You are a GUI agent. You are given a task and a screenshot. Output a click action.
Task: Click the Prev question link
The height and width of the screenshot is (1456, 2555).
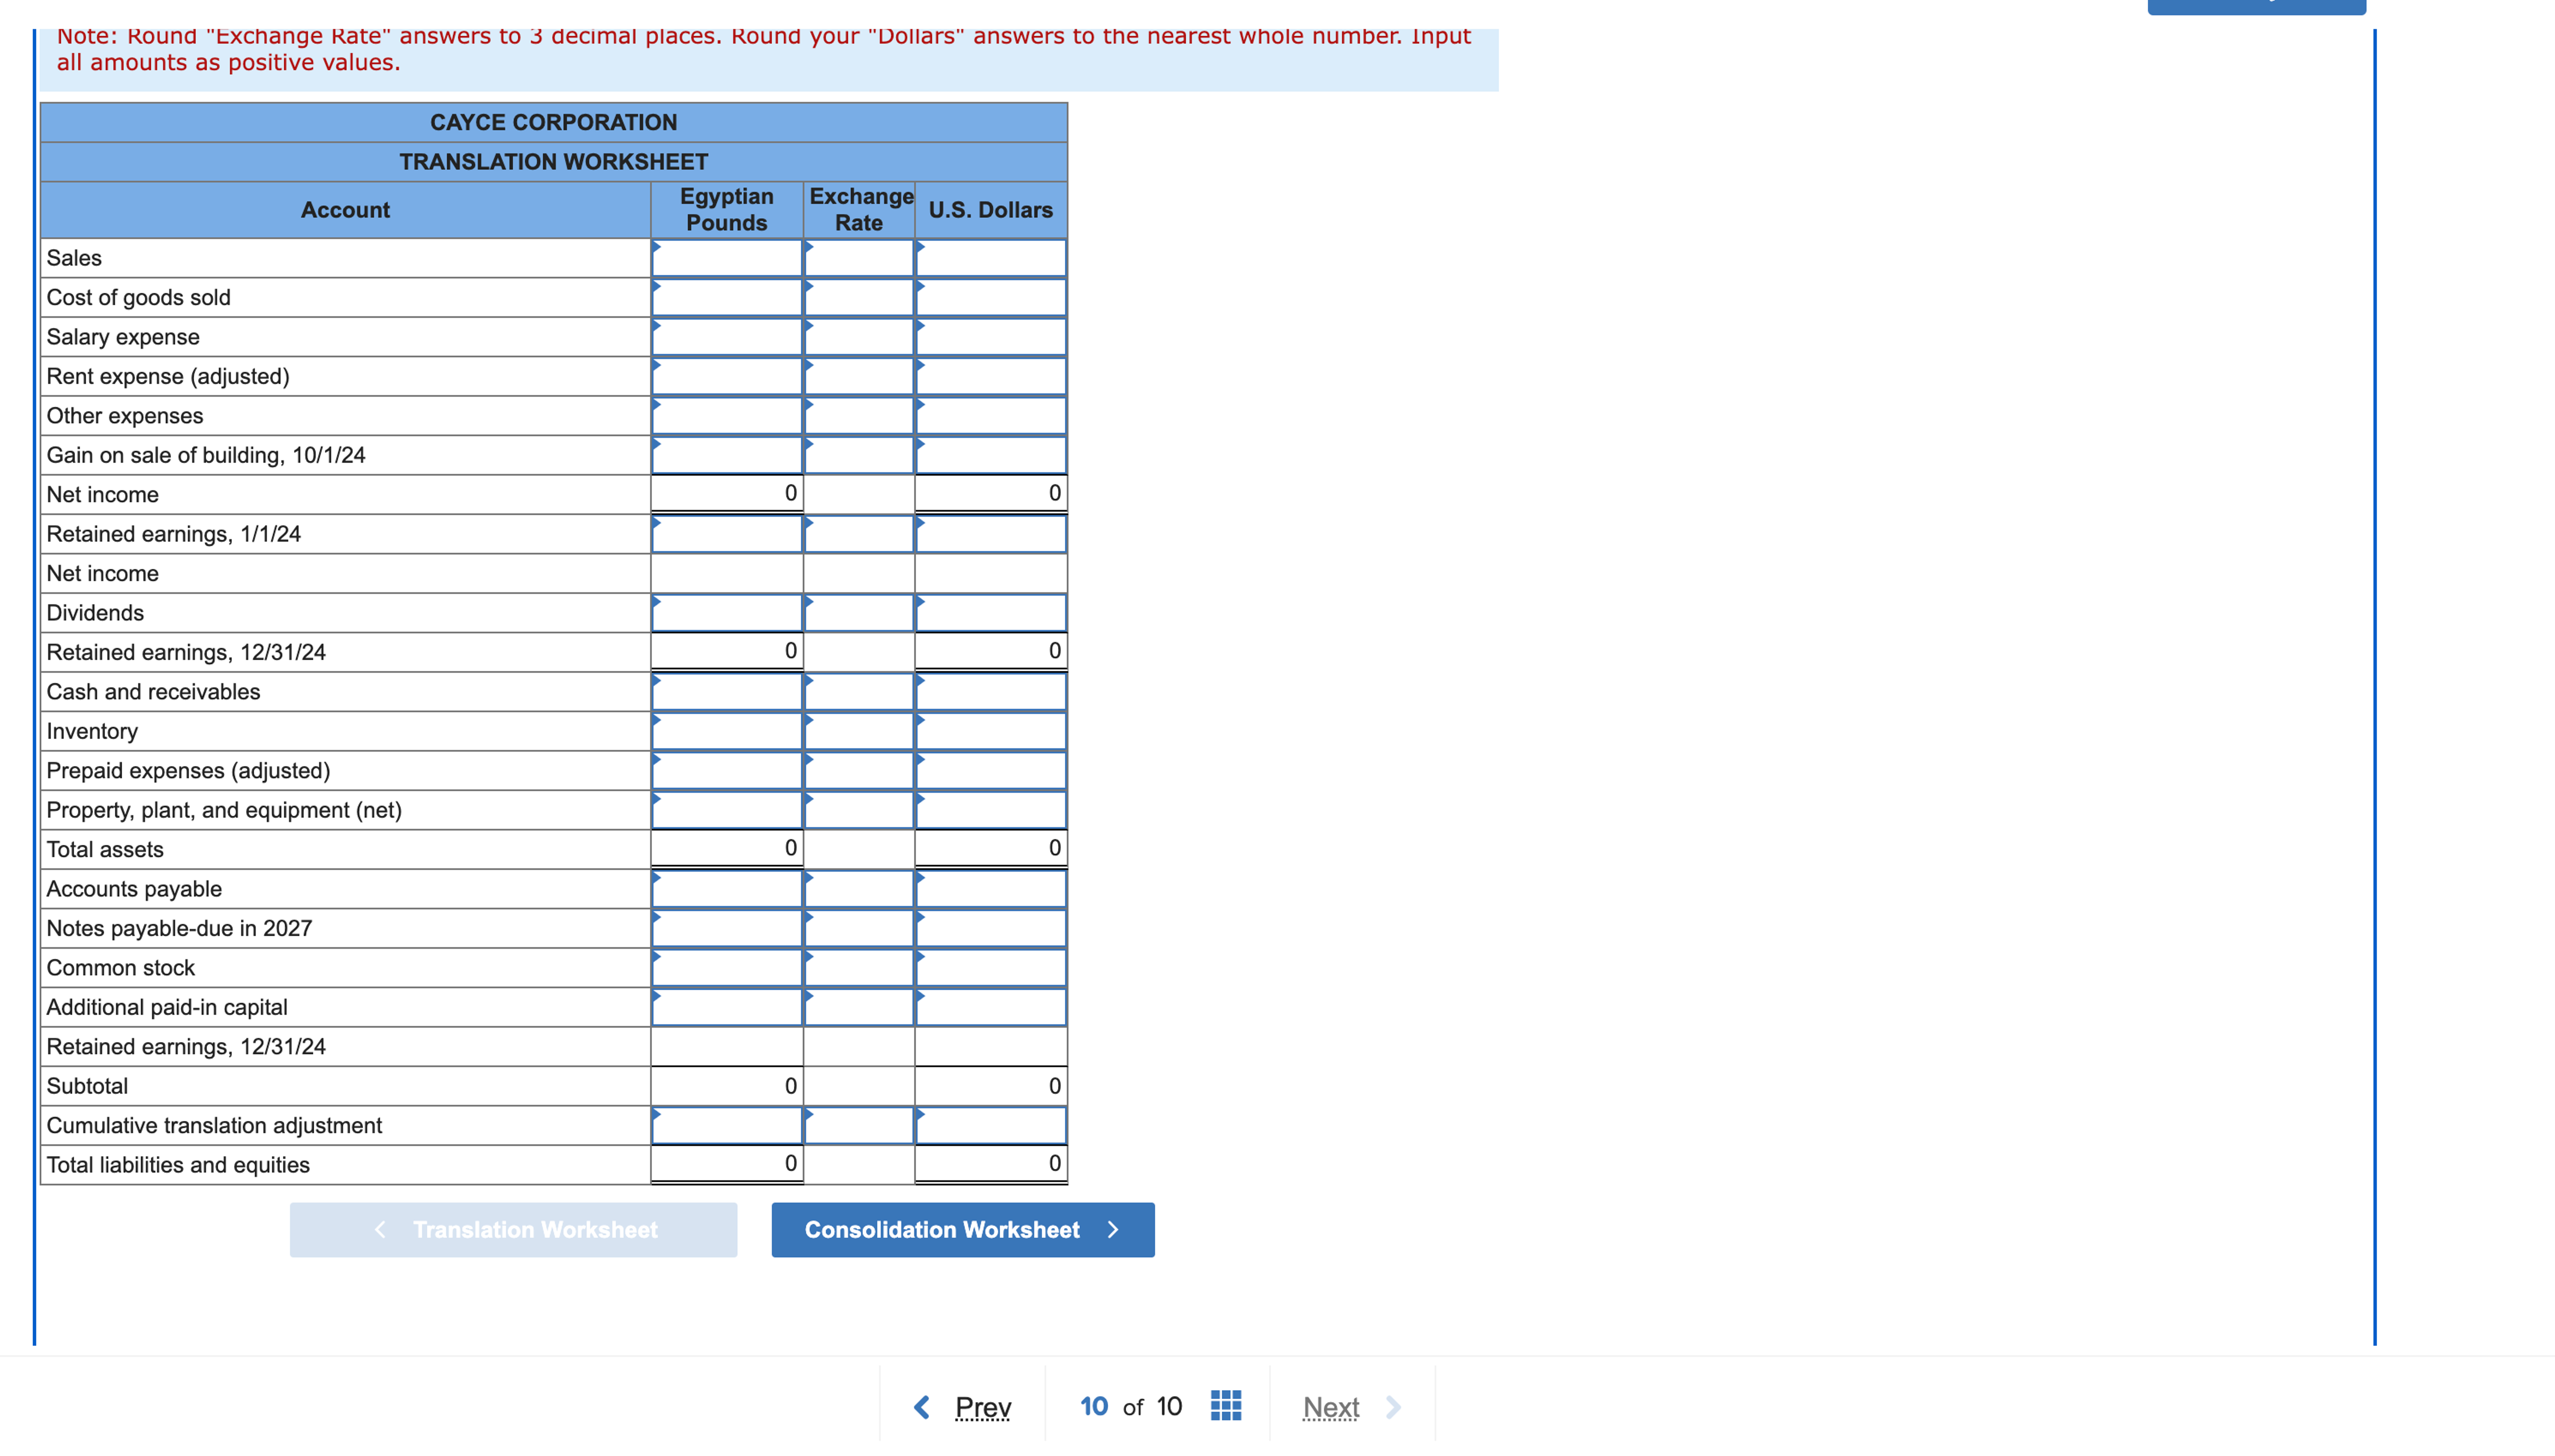pyautogui.click(x=982, y=1407)
